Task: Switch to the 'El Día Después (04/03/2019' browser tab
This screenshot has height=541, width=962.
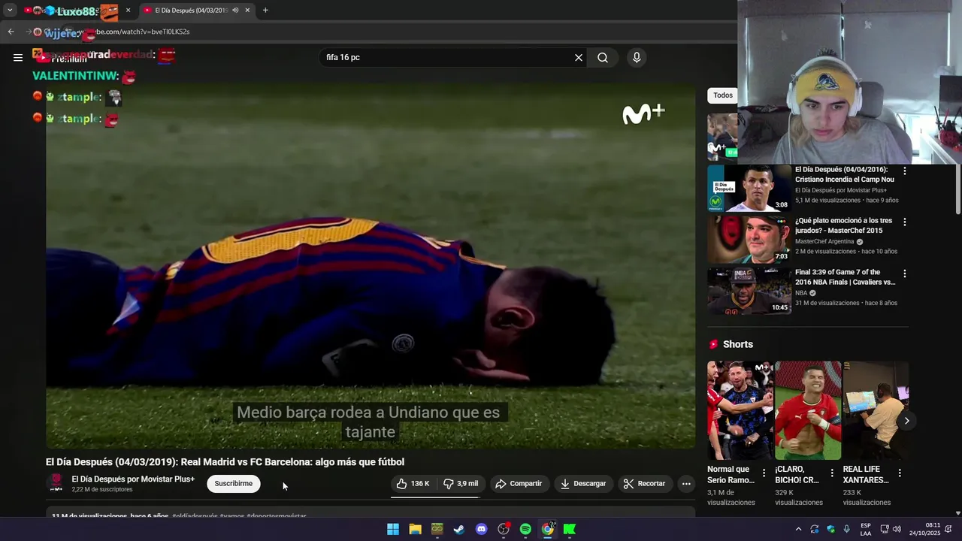Action: [x=191, y=11]
